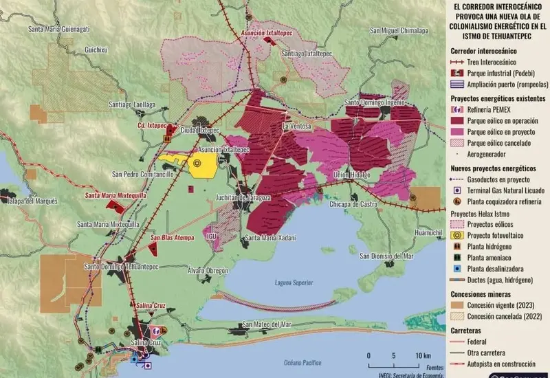Viewport: 550px width, 378px height.
Task: Click the Parque eólico en proyecto swatch
Action: click(x=457, y=132)
